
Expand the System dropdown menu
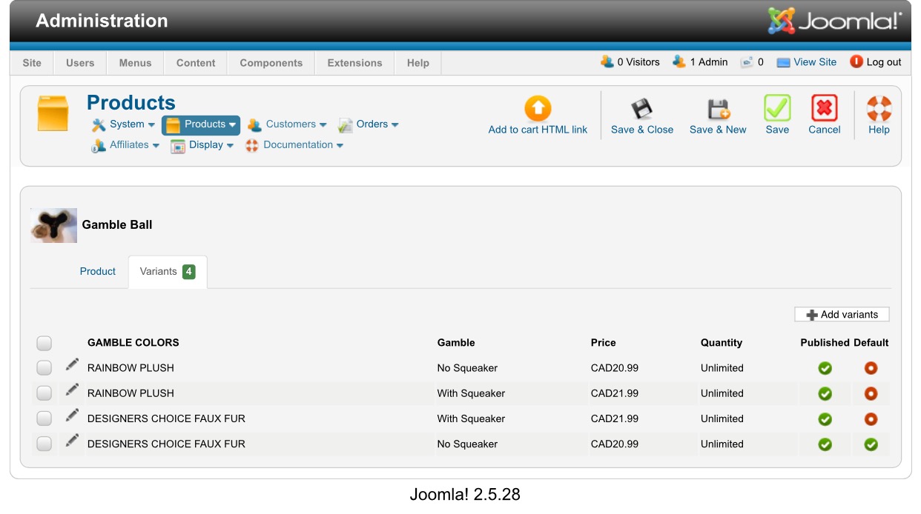point(124,124)
